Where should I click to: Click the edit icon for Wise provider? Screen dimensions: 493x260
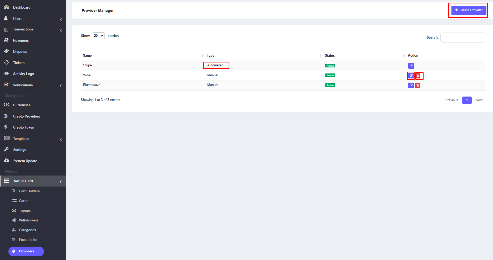[411, 76]
